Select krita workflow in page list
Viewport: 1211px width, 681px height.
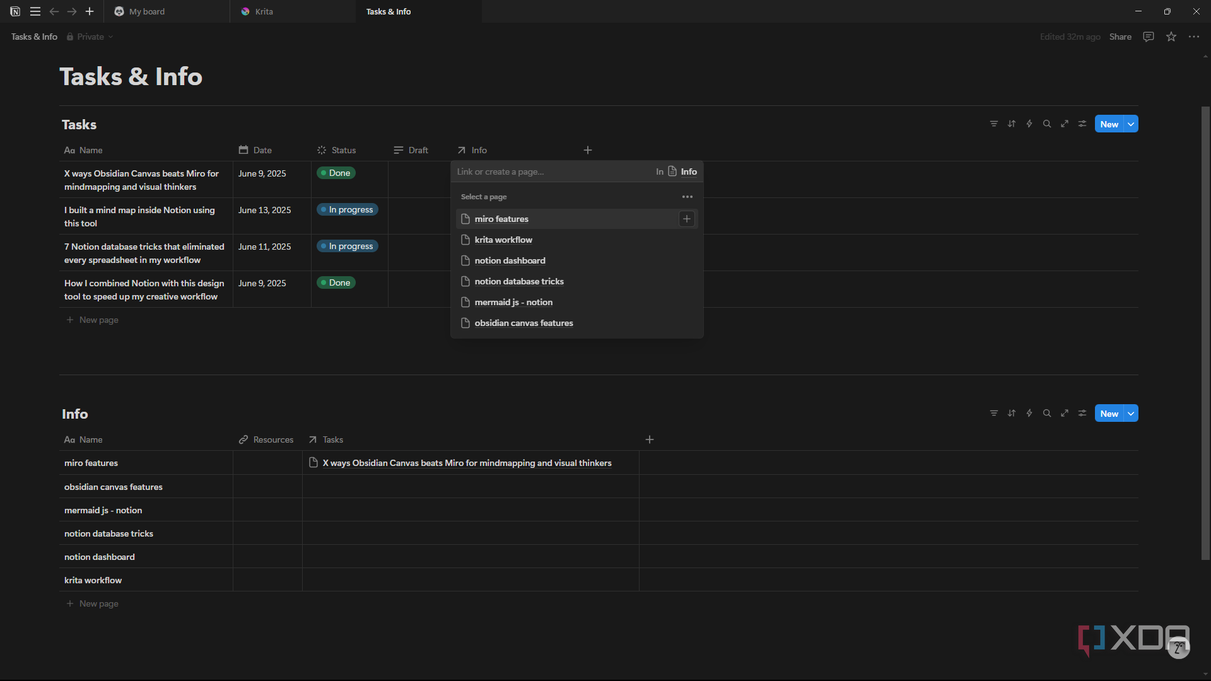(x=577, y=240)
